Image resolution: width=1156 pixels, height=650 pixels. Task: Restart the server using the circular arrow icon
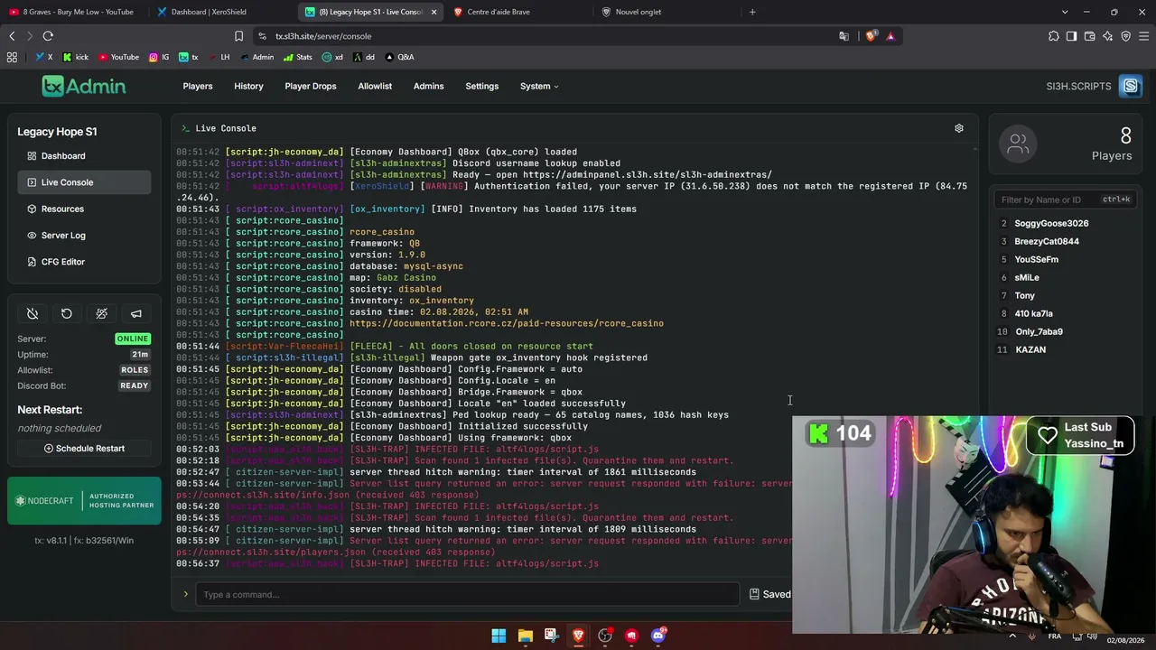(67, 313)
